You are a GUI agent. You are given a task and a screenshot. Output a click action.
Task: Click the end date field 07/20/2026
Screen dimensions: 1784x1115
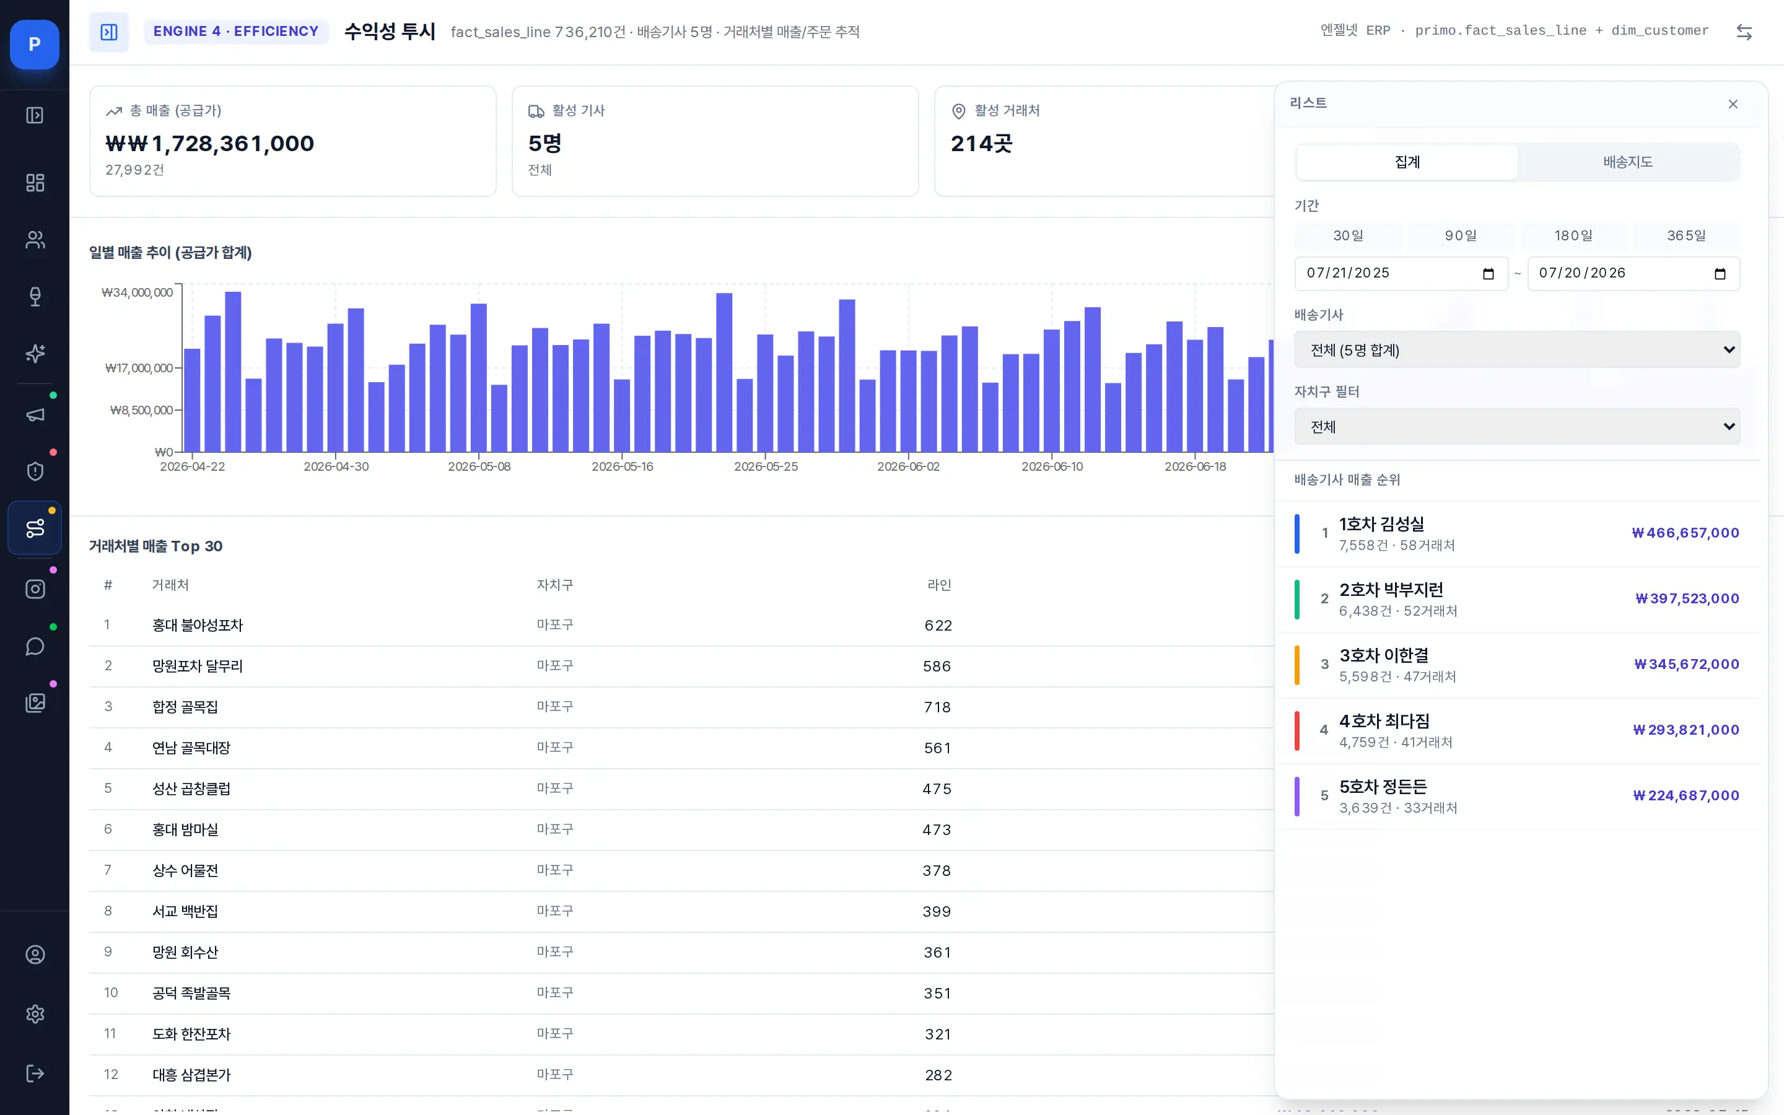coord(1633,274)
